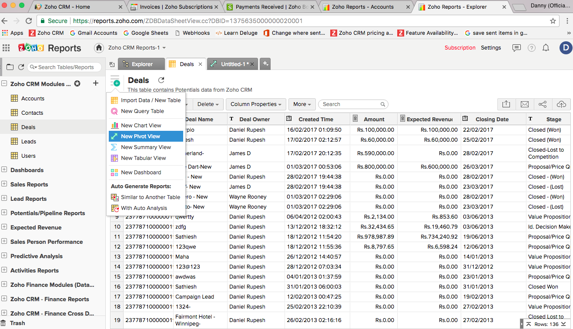Close the Deals tab
573x329 pixels.
200,64
